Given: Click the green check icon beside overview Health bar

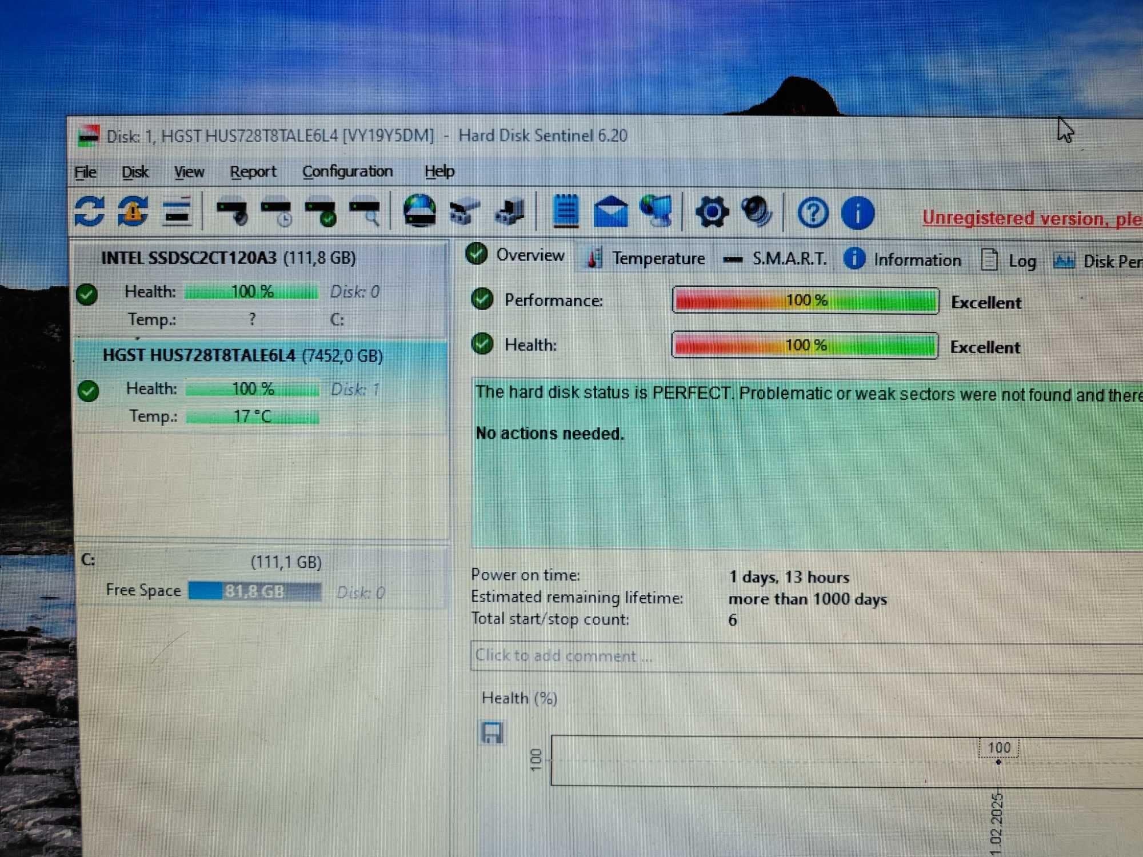Looking at the screenshot, I should point(482,344).
